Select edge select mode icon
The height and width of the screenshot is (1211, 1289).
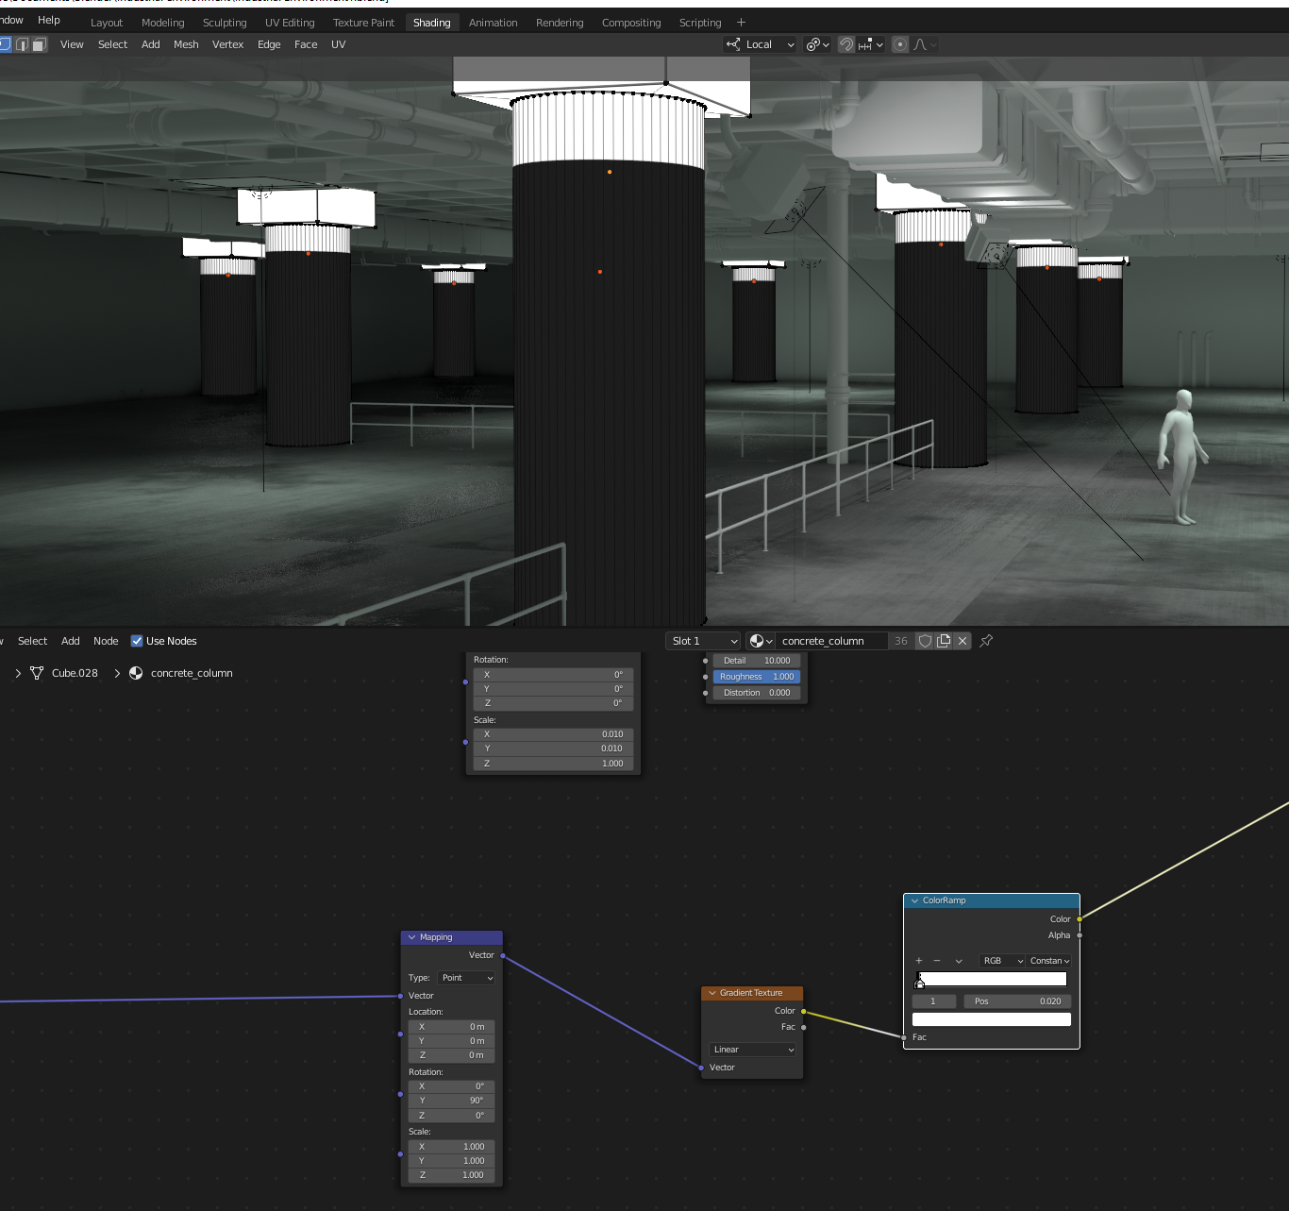[22, 44]
